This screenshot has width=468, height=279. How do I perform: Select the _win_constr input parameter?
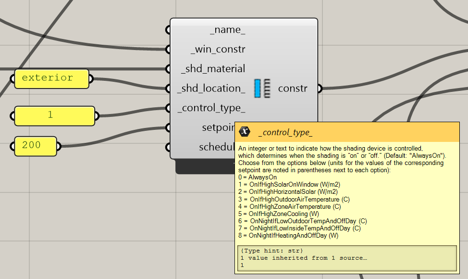pos(218,50)
